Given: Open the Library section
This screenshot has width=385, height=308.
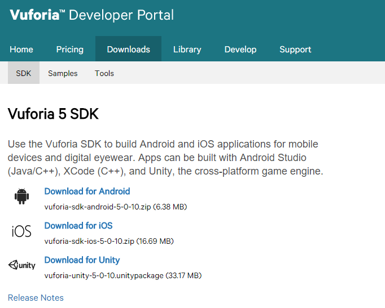Looking at the screenshot, I should 187,50.
